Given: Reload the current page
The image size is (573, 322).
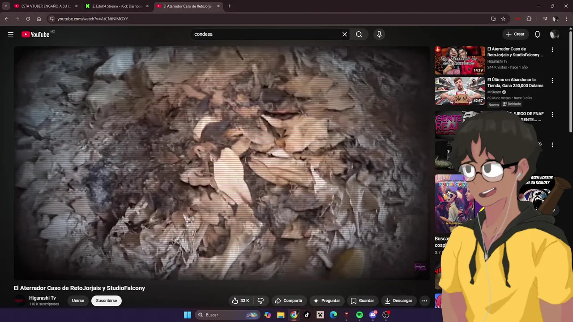Looking at the screenshot, I should (28, 19).
